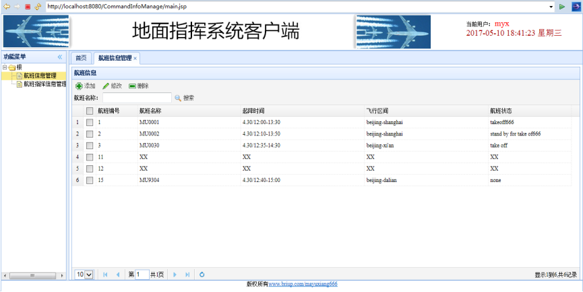Image resolution: width=583 pixels, height=292 pixels.
Task: Switch to the 首页 tab
Action: (81, 58)
